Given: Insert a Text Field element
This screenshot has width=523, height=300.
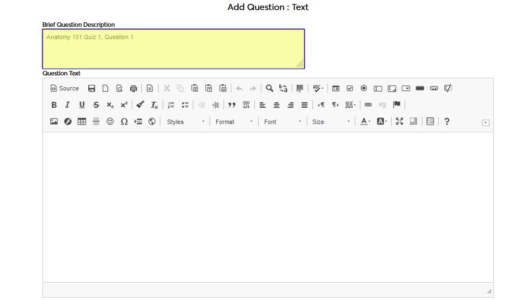Looking at the screenshot, I should 378,88.
